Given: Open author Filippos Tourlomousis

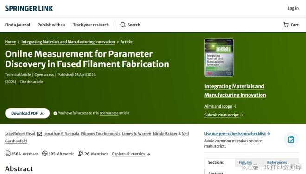Looking at the screenshot, I should pyautogui.click(x=101, y=134).
